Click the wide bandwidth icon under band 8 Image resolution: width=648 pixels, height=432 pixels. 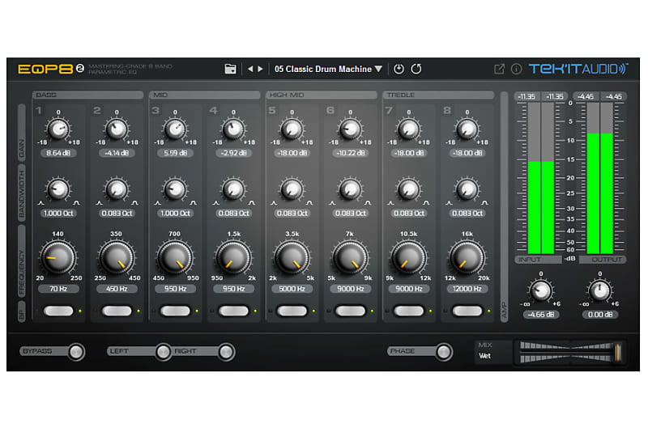click(485, 203)
